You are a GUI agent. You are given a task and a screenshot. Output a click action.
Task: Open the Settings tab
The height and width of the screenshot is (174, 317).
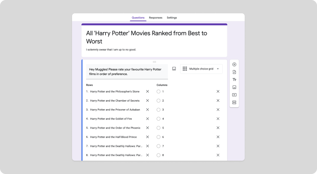pyautogui.click(x=172, y=18)
